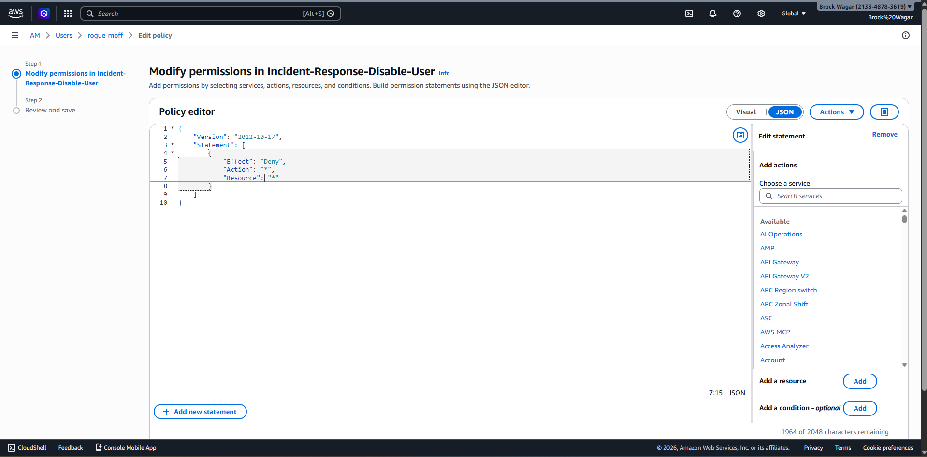Go to Users via the breadcrumb
This screenshot has width=927, height=457.
(64, 35)
